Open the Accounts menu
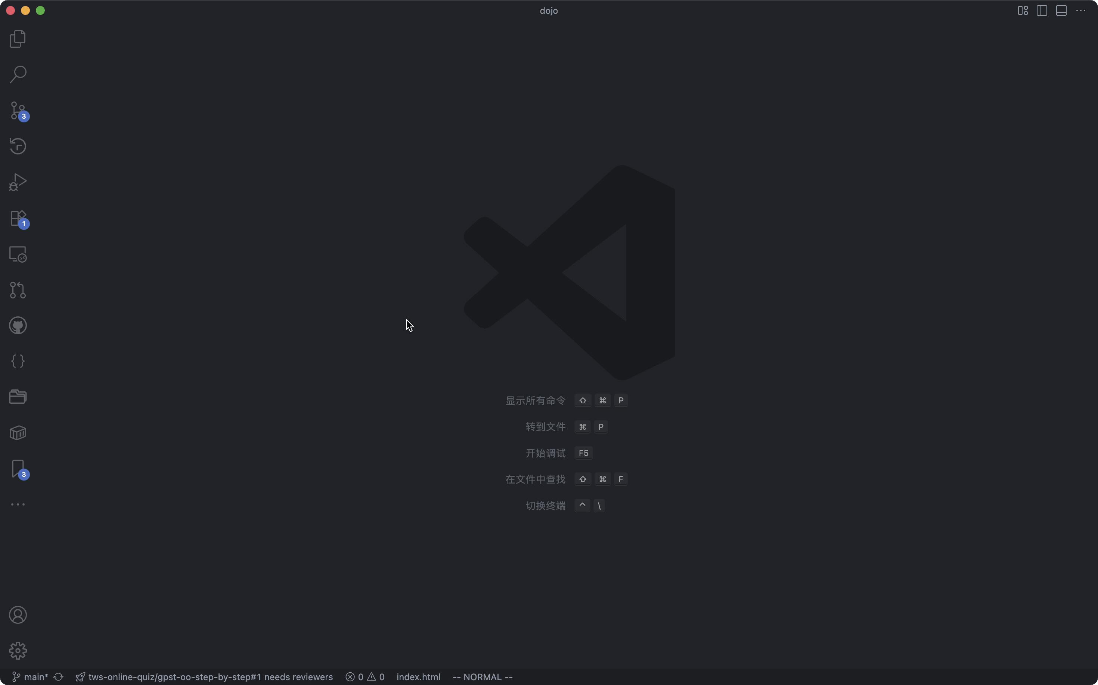1098x685 pixels. point(17,614)
